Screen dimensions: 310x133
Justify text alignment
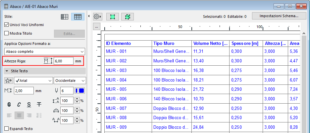coord(39,115)
